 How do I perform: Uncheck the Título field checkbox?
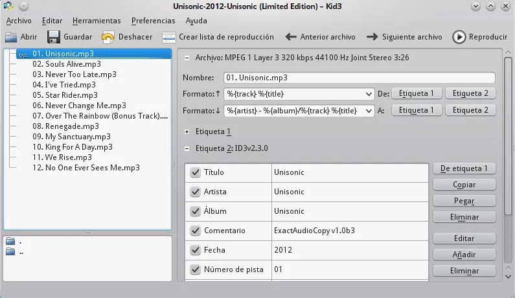point(195,172)
